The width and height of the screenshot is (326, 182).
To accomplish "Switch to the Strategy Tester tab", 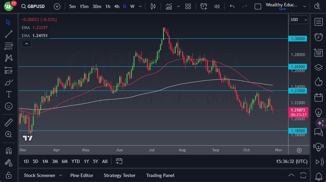I will pyautogui.click(x=119, y=175).
